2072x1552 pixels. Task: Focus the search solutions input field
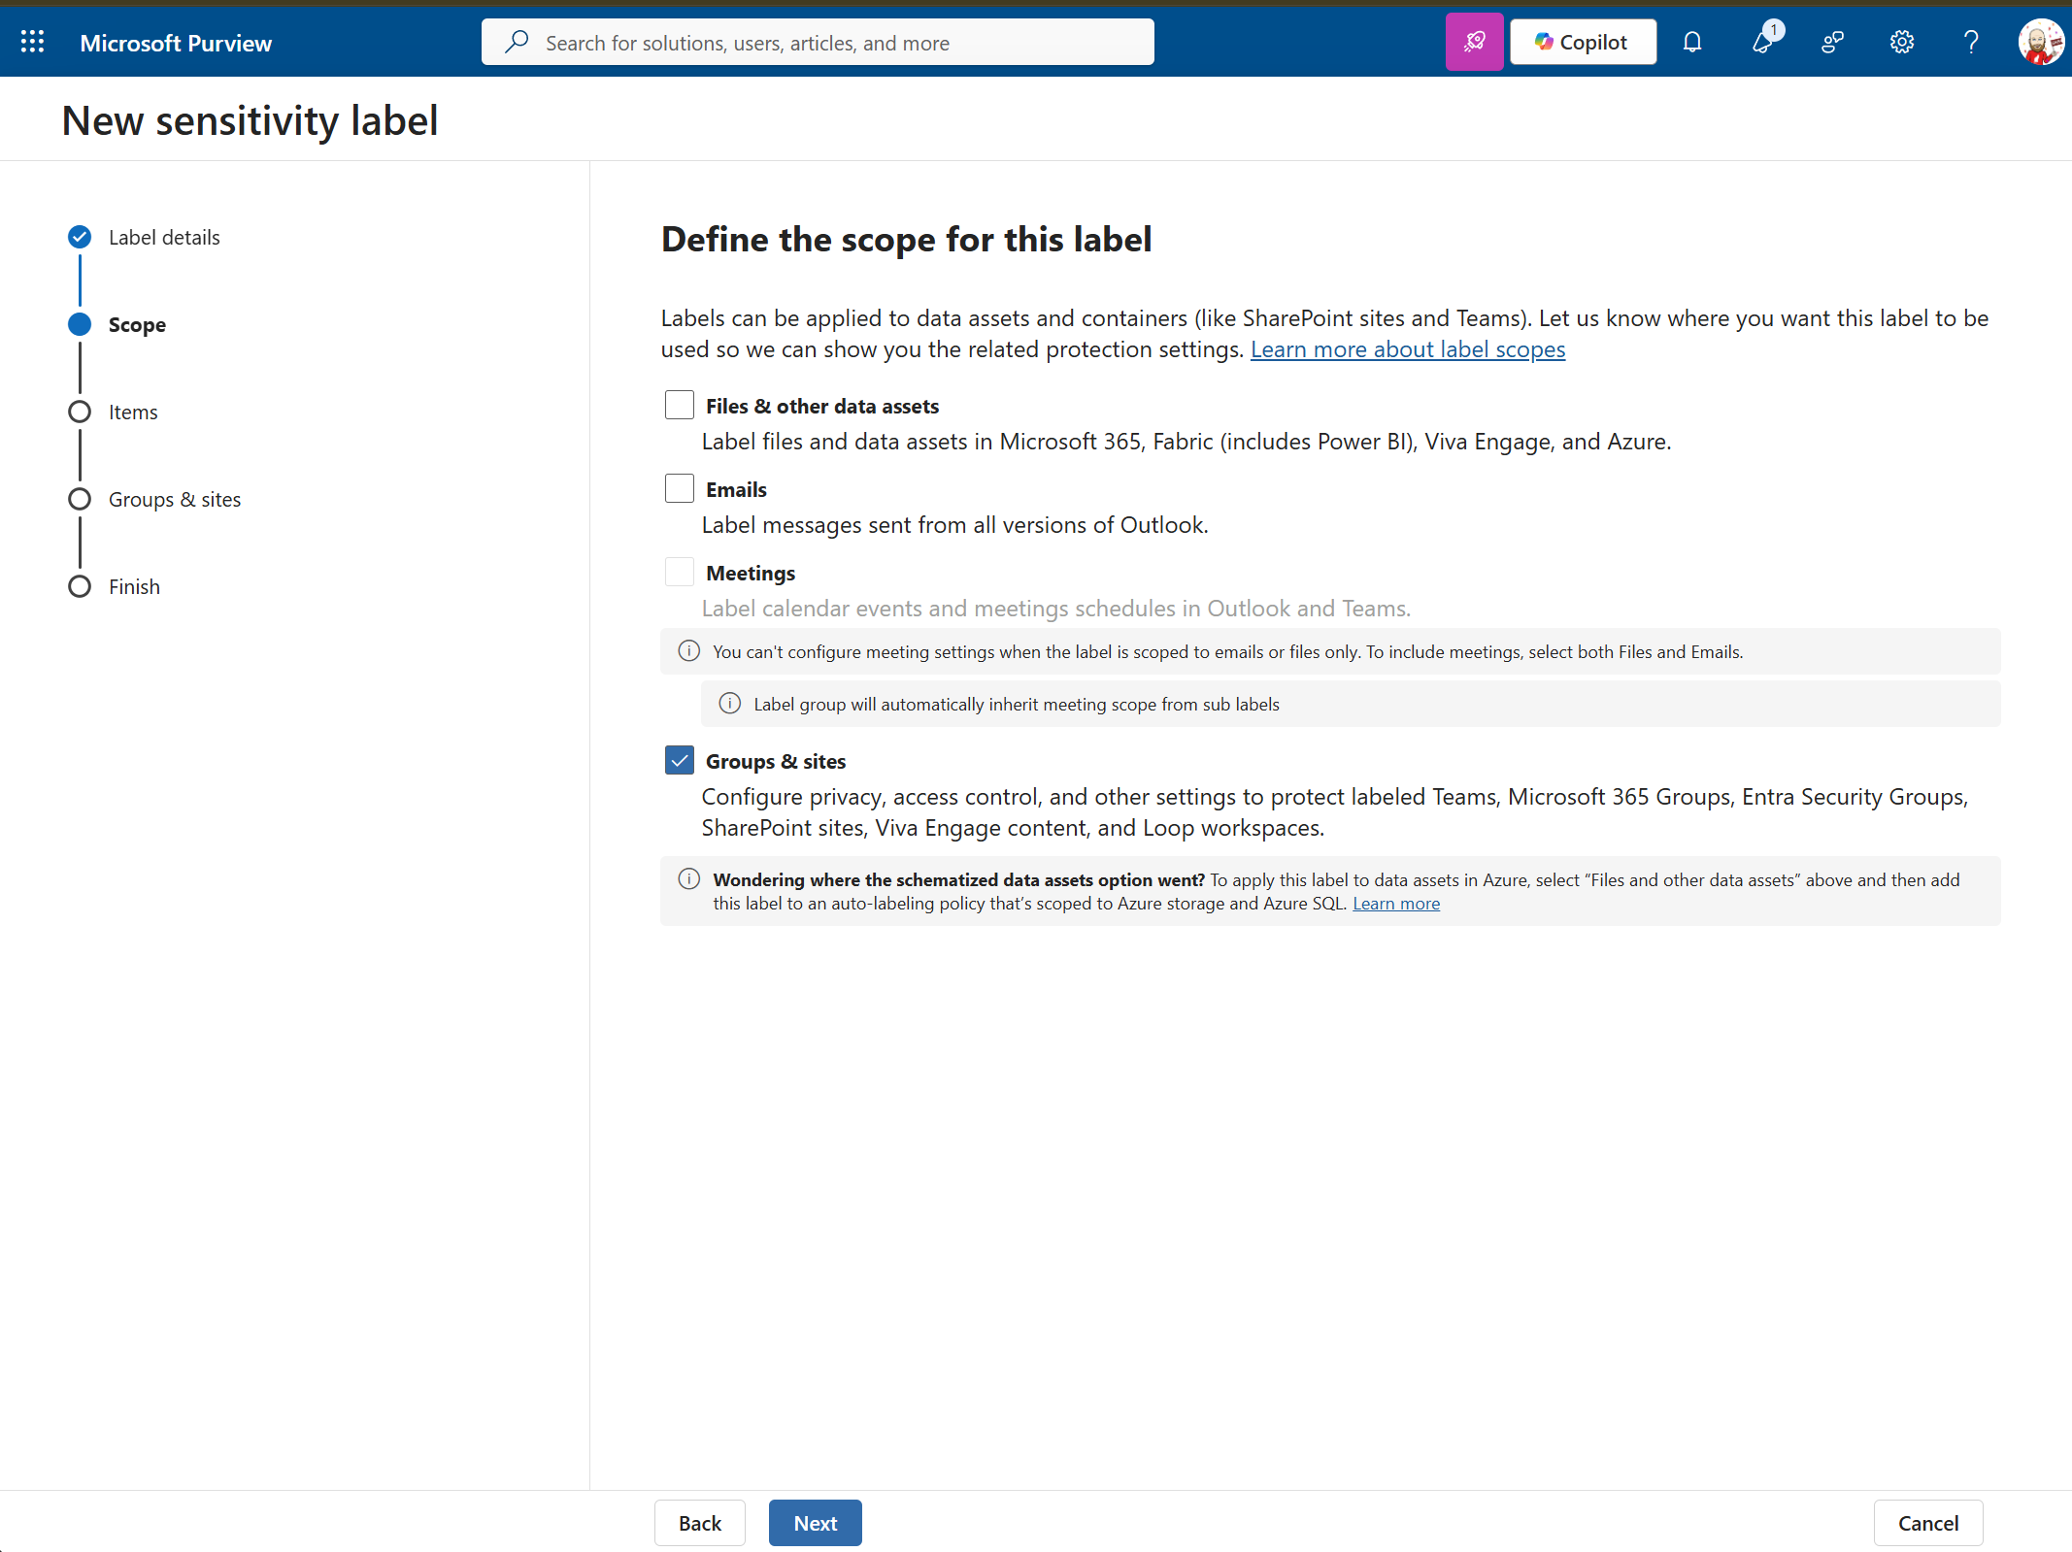point(818,42)
